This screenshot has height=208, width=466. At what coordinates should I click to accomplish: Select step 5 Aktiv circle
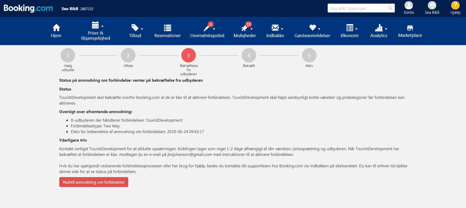309,55
